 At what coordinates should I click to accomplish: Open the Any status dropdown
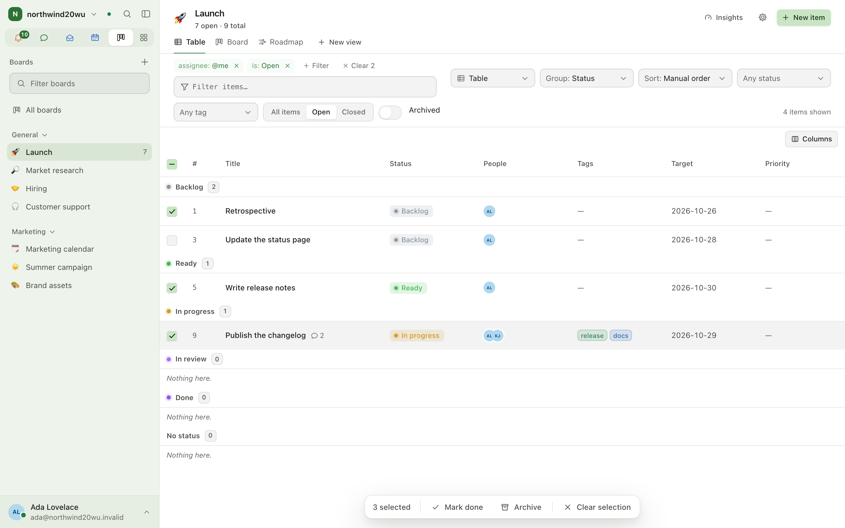(784, 78)
